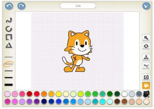
Task: Select the circle shape tool
Action: (x=9, y=29)
